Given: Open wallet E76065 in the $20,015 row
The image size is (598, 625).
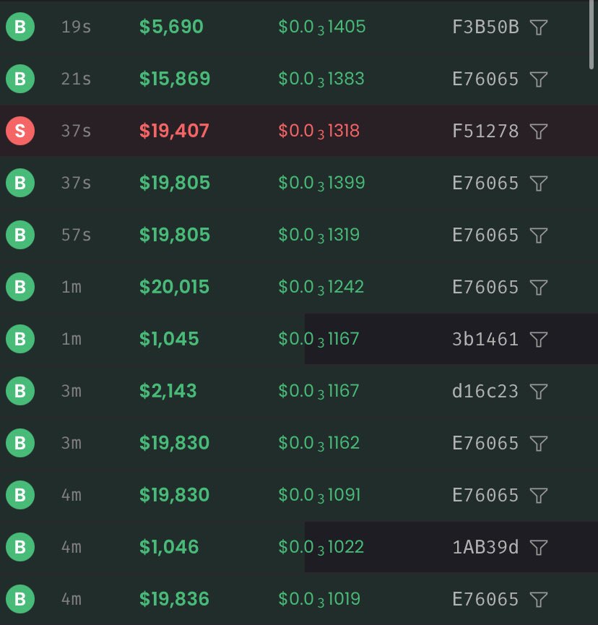Looking at the screenshot, I should click(x=485, y=287).
